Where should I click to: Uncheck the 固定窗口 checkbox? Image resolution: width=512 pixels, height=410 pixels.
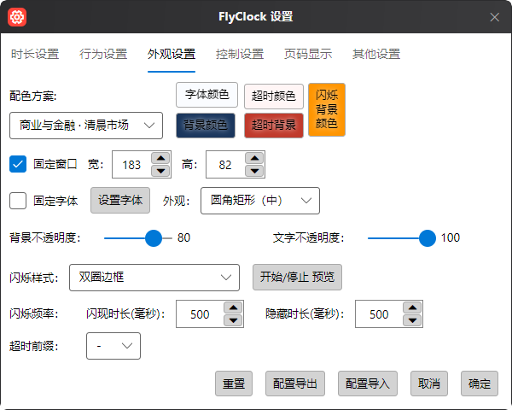tap(18, 164)
